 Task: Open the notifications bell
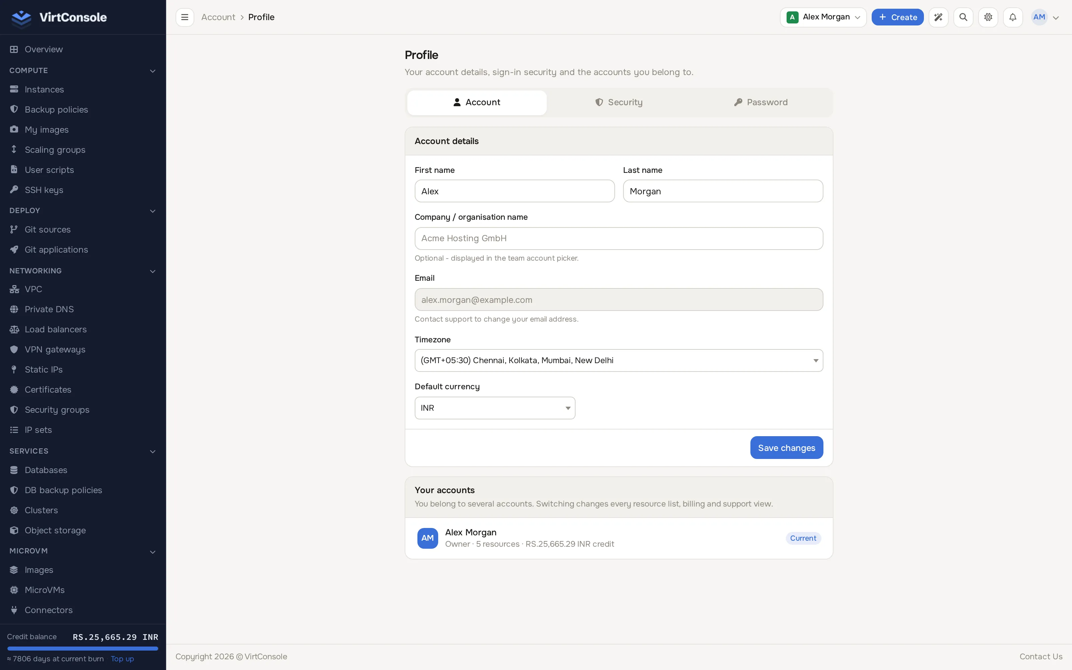click(1013, 17)
